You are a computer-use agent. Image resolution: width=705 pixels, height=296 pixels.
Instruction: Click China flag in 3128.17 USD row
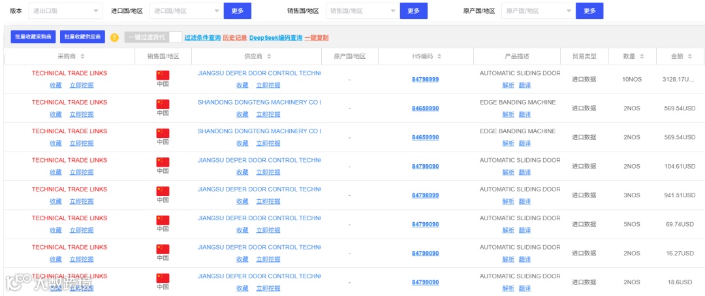tap(163, 75)
